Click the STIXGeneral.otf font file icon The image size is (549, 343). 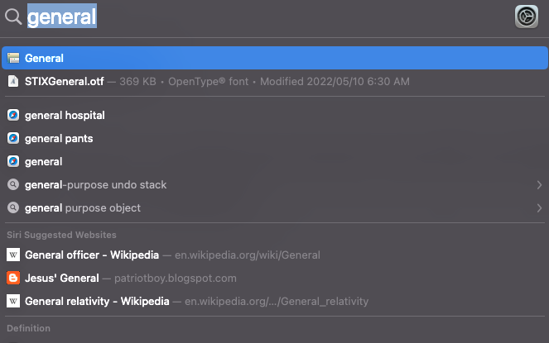coord(13,82)
